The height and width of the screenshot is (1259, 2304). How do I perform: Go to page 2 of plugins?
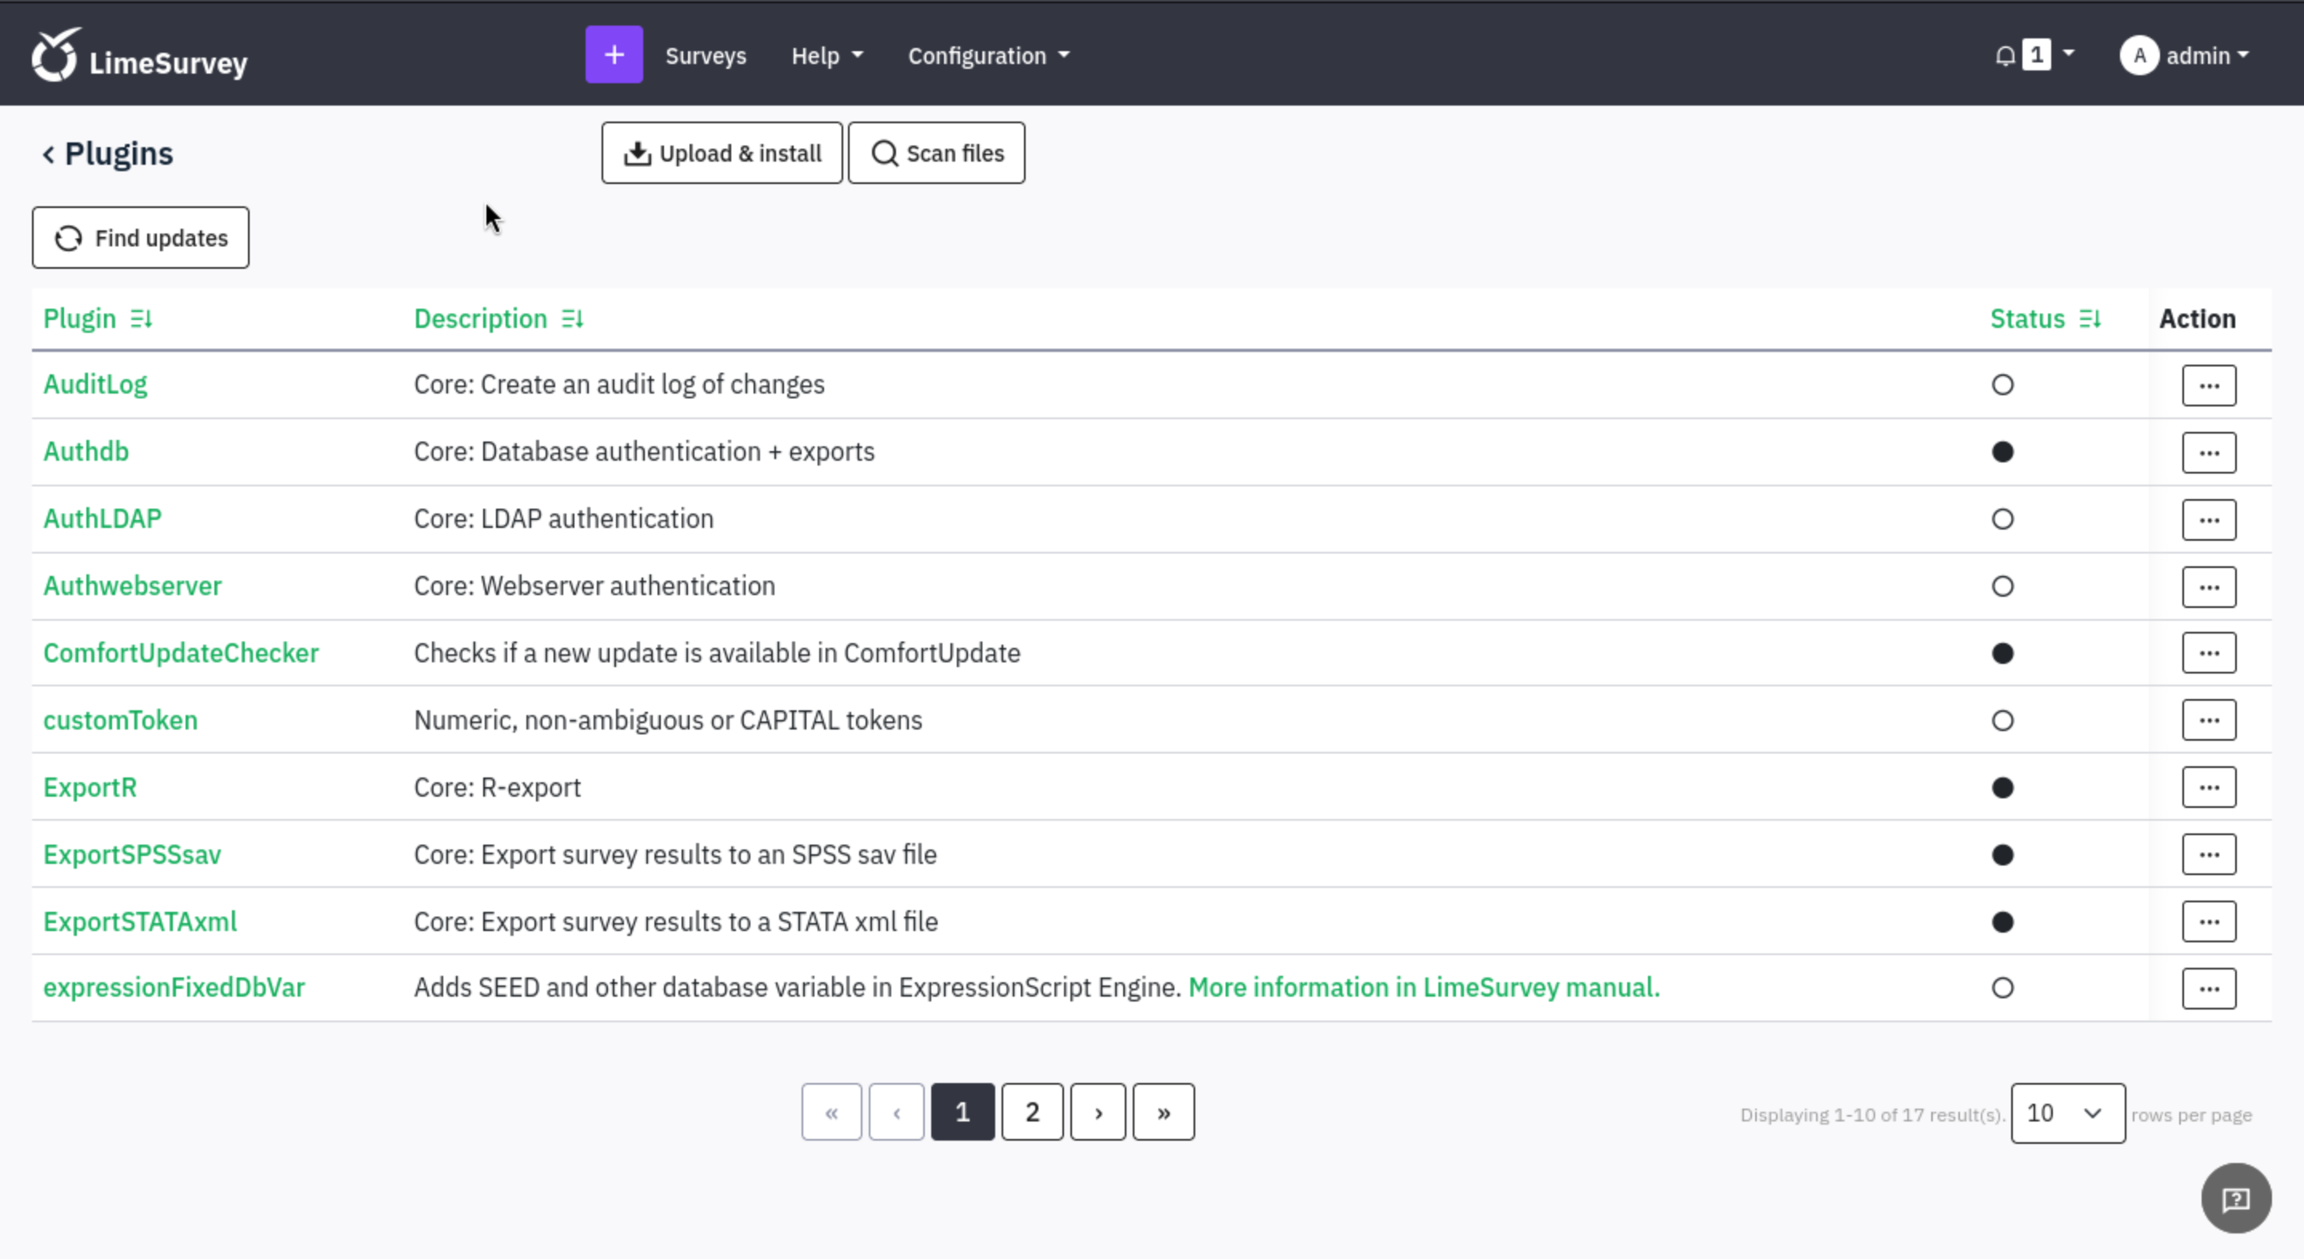pyautogui.click(x=1031, y=1113)
